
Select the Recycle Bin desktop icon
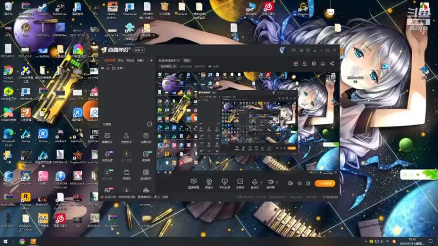(8, 8)
